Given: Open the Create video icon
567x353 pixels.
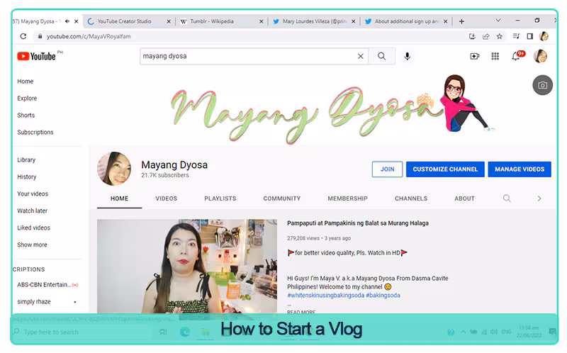Looking at the screenshot, I should (x=474, y=56).
